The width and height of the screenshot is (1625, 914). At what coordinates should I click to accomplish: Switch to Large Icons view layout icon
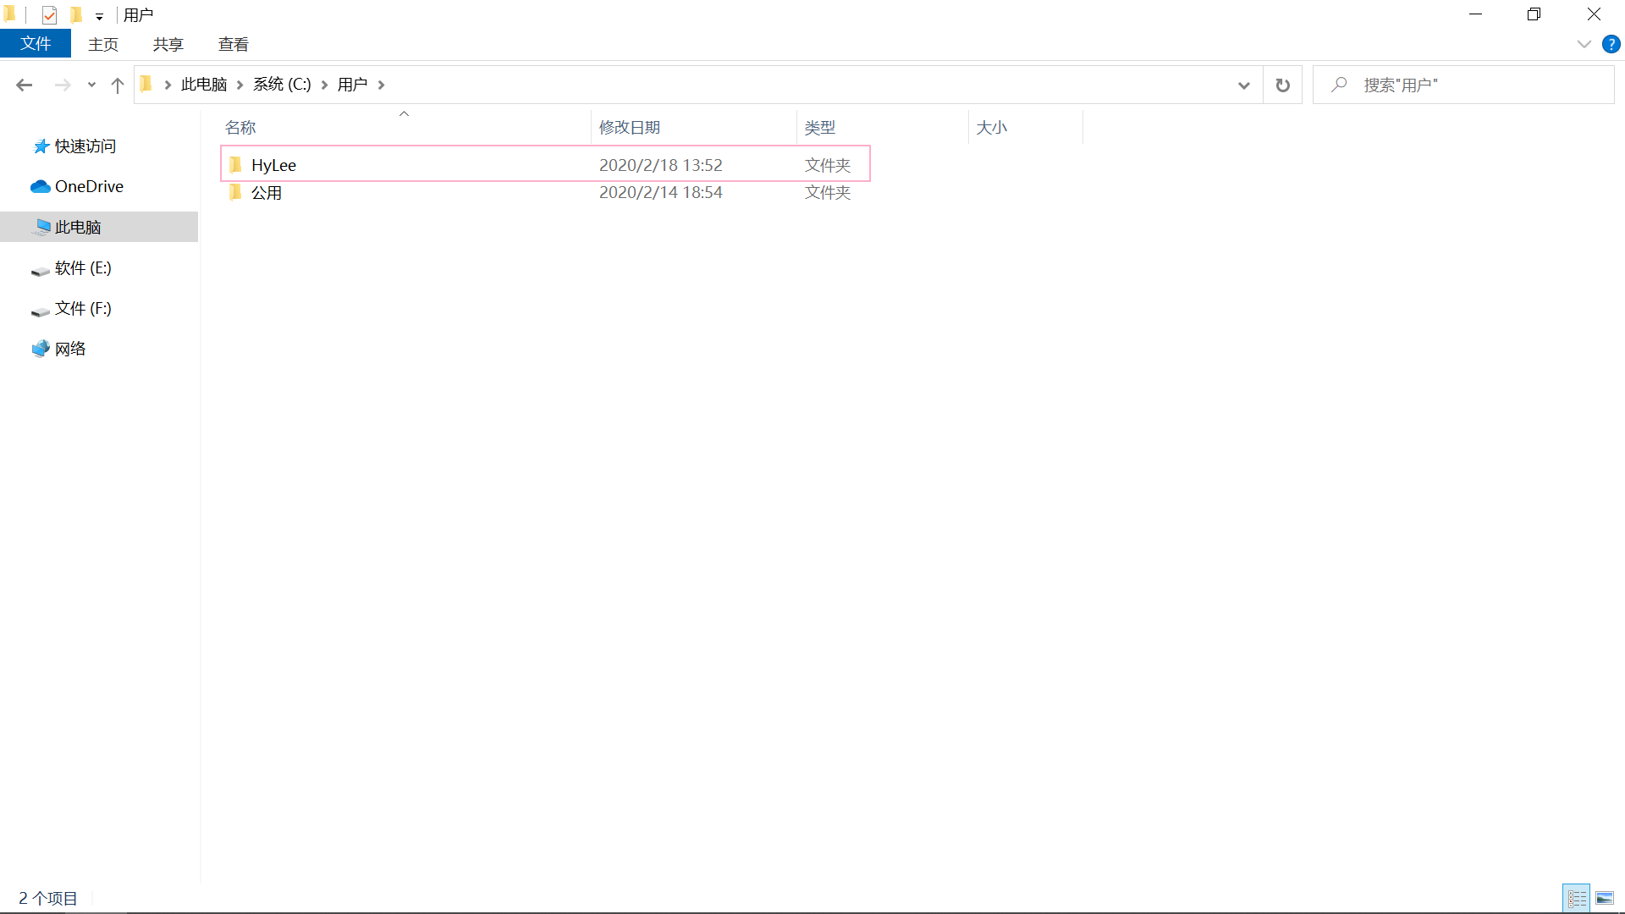pos(1605,898)
